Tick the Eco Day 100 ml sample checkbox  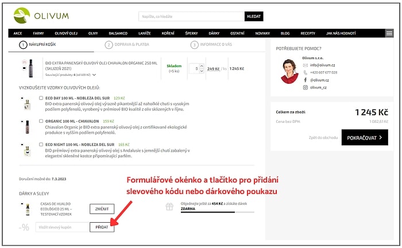click(x=41, y=98)
